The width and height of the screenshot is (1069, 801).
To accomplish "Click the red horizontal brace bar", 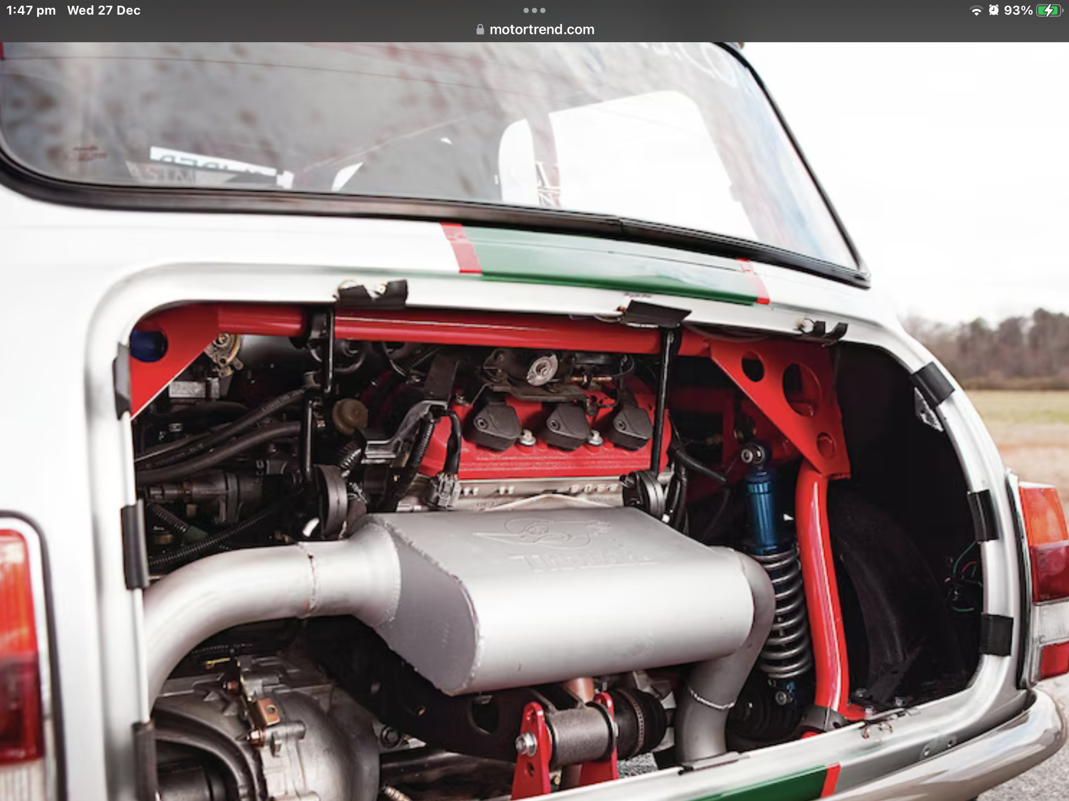I will click(x=470, y=331).
